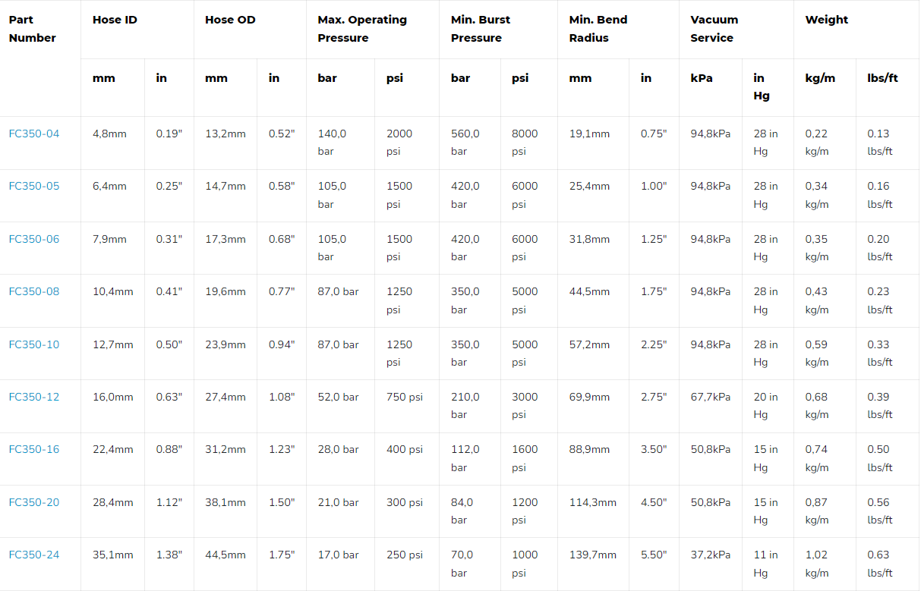
Task: Click the 1,02 kg/m weight cell
Action: pos(817,564)
